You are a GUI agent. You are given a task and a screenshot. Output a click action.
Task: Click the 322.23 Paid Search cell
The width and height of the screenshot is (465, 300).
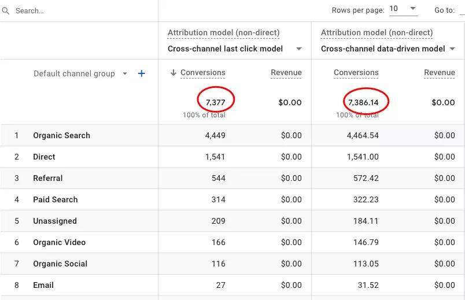point(366,199)
